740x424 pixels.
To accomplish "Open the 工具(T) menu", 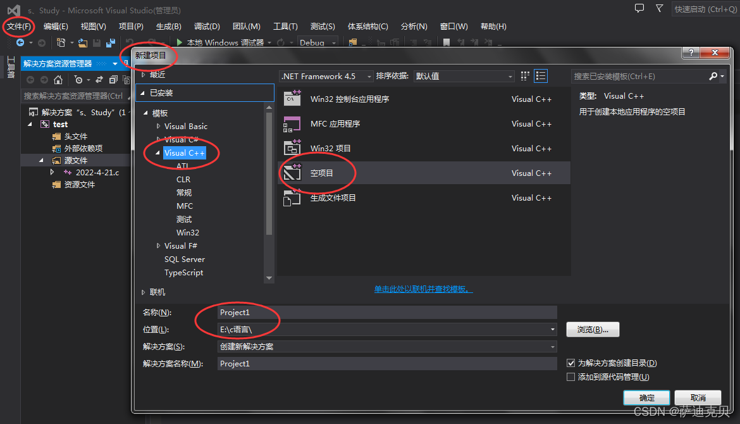I will (285, 27).
